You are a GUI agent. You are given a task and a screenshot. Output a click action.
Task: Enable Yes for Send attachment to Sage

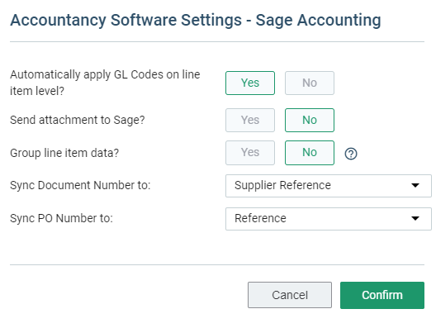(x=250, y=120)
